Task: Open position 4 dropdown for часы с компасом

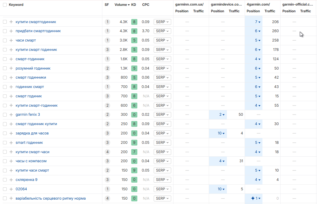Action: pyautogui.click(x=222, y=161)
